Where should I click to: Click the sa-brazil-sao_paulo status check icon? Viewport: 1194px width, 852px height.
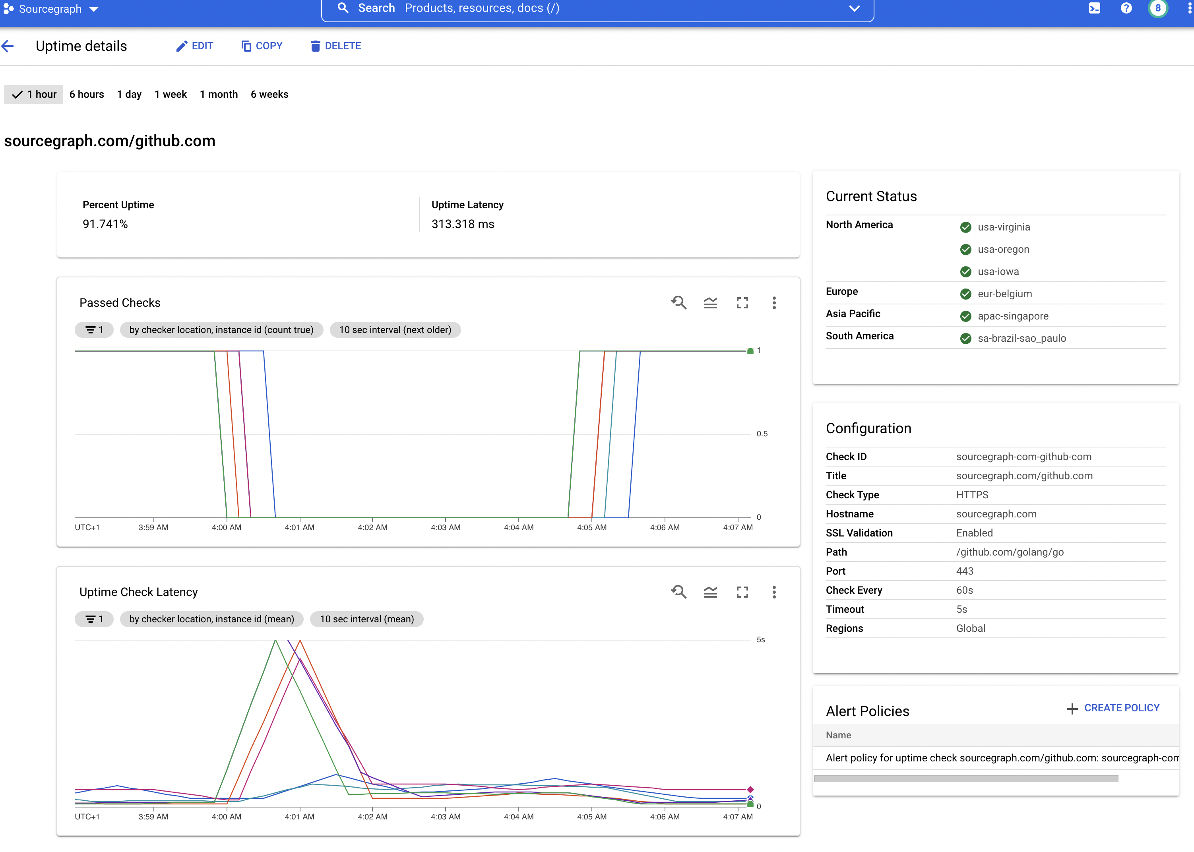(965, 339)
